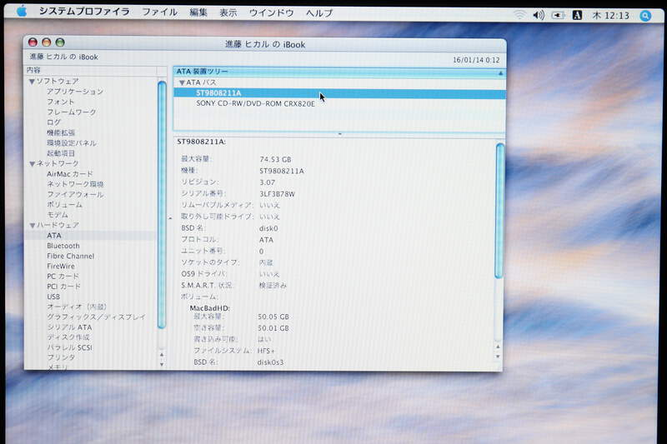Click the battery status icon
Viewport: 667px width, 444px height.
point(558,15)
